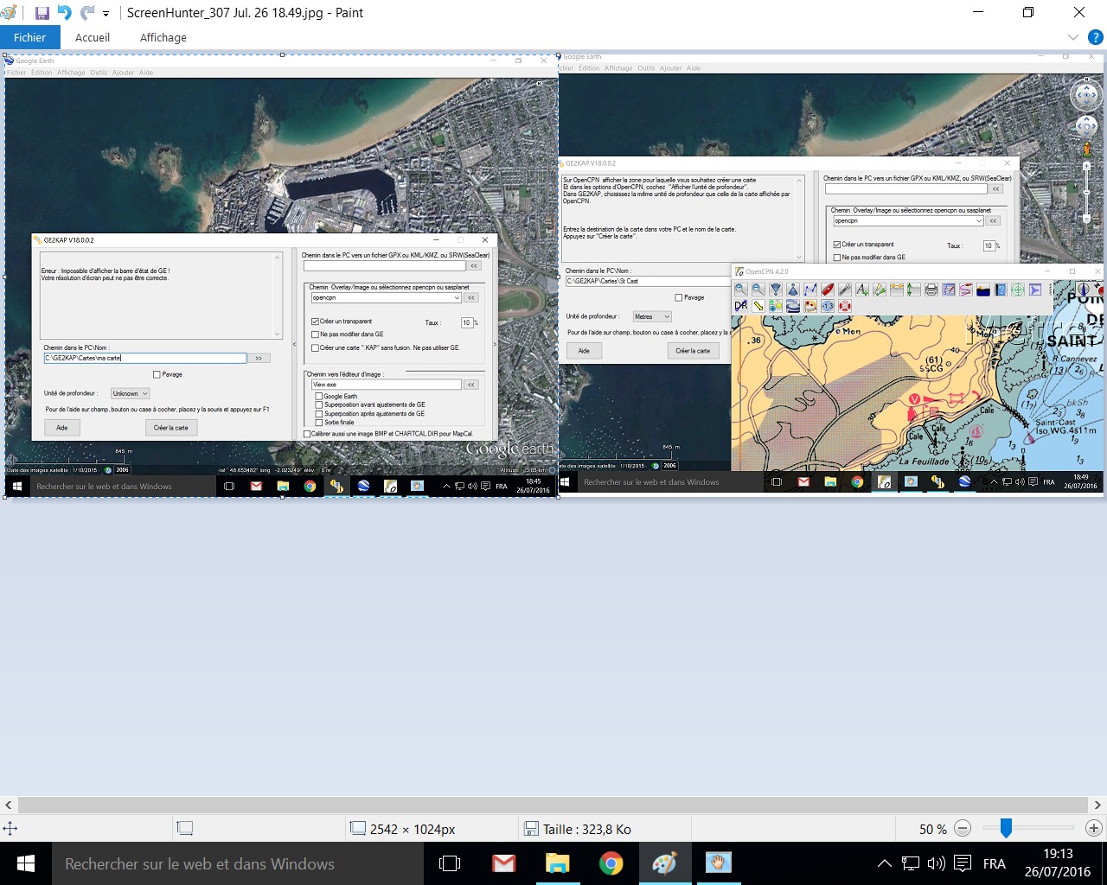The width and height of the screenshot is (1107, 885).
Task: Click the horizontal scrollbar track in Paint
Action: pyautogui.click(x=553, y=805)
